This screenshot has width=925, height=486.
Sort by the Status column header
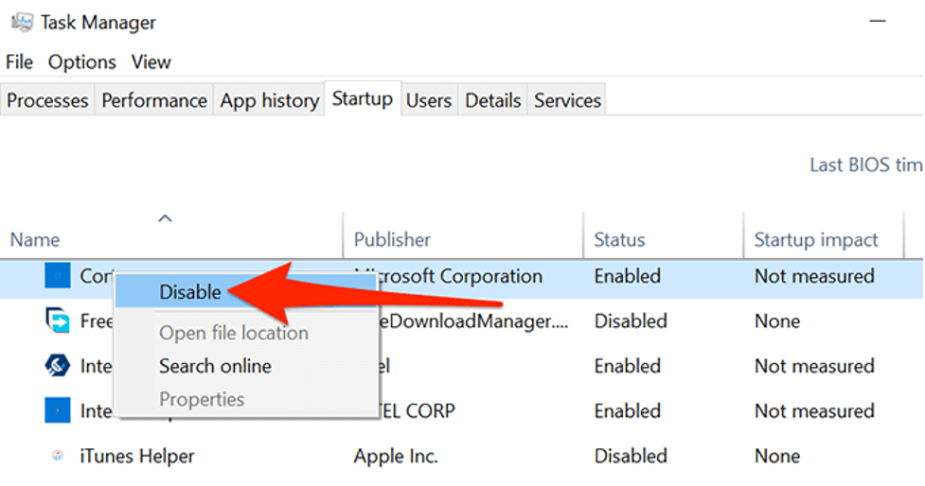click(x=619, y=240)
